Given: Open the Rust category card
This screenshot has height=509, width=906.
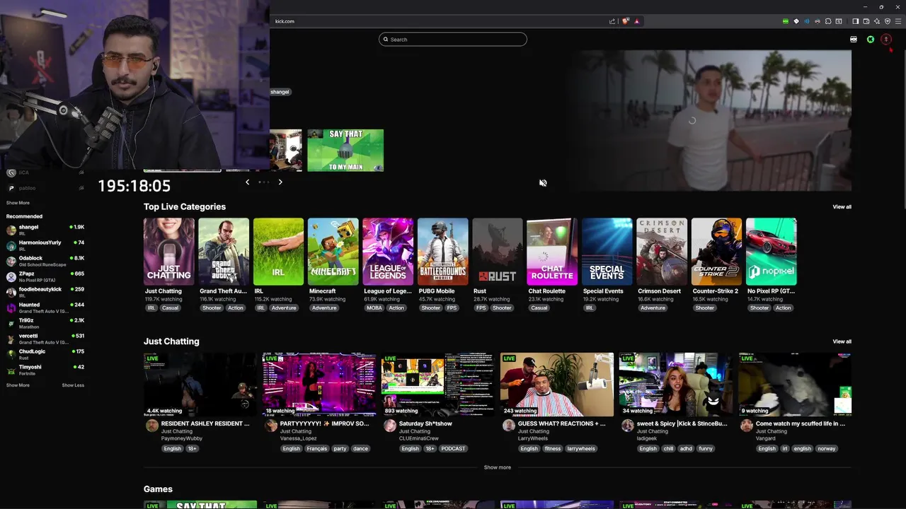Looking at the screenshot, I should click(498, 252).
